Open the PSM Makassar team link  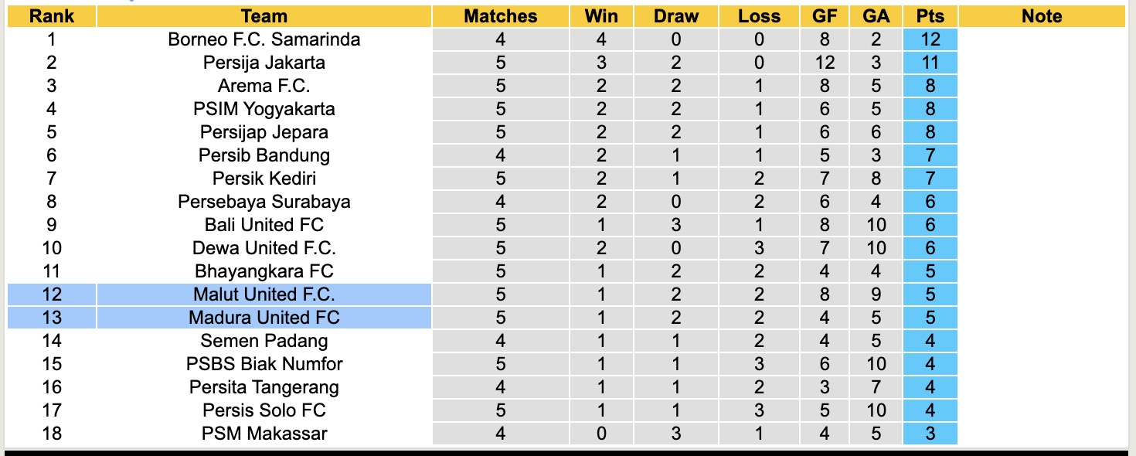[264, 434]
